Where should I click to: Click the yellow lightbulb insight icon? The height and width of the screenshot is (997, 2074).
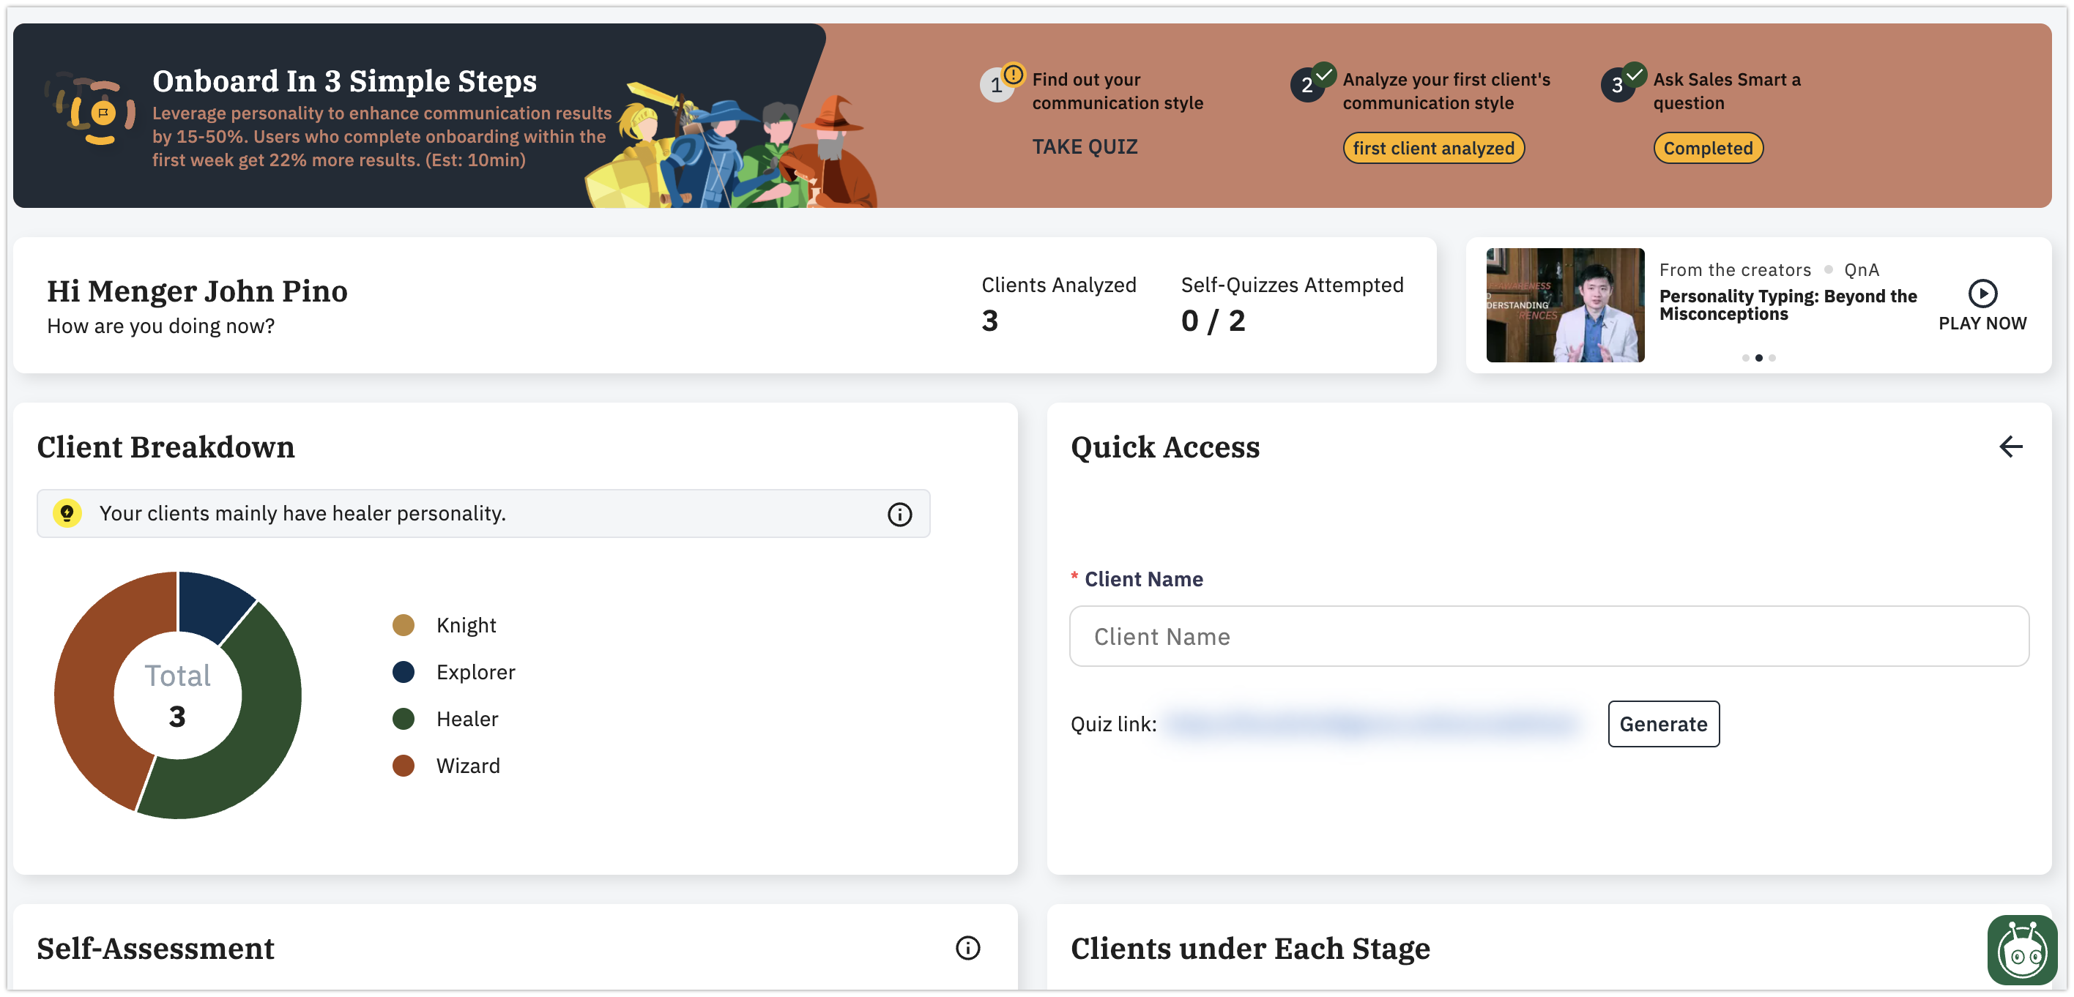coord(67,513)
